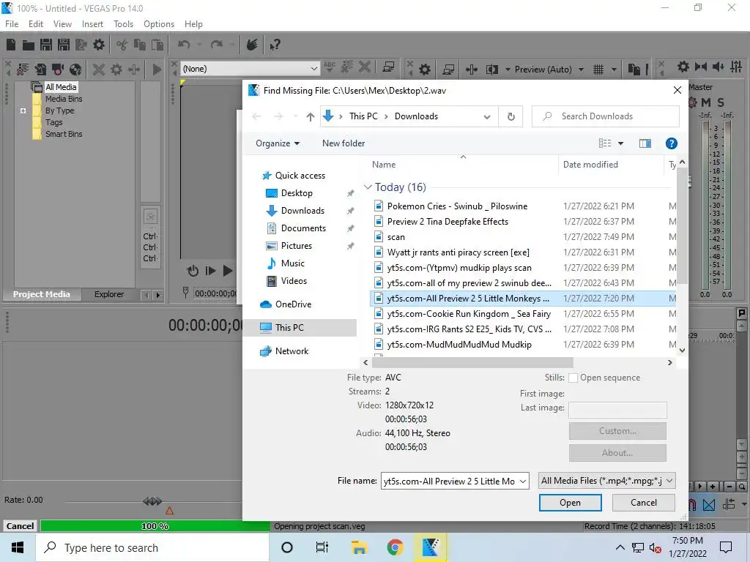750x562 pixels.
Task: Click the Open folder icon in VEGAS toolbar
Action: click(x=29, y=45)
